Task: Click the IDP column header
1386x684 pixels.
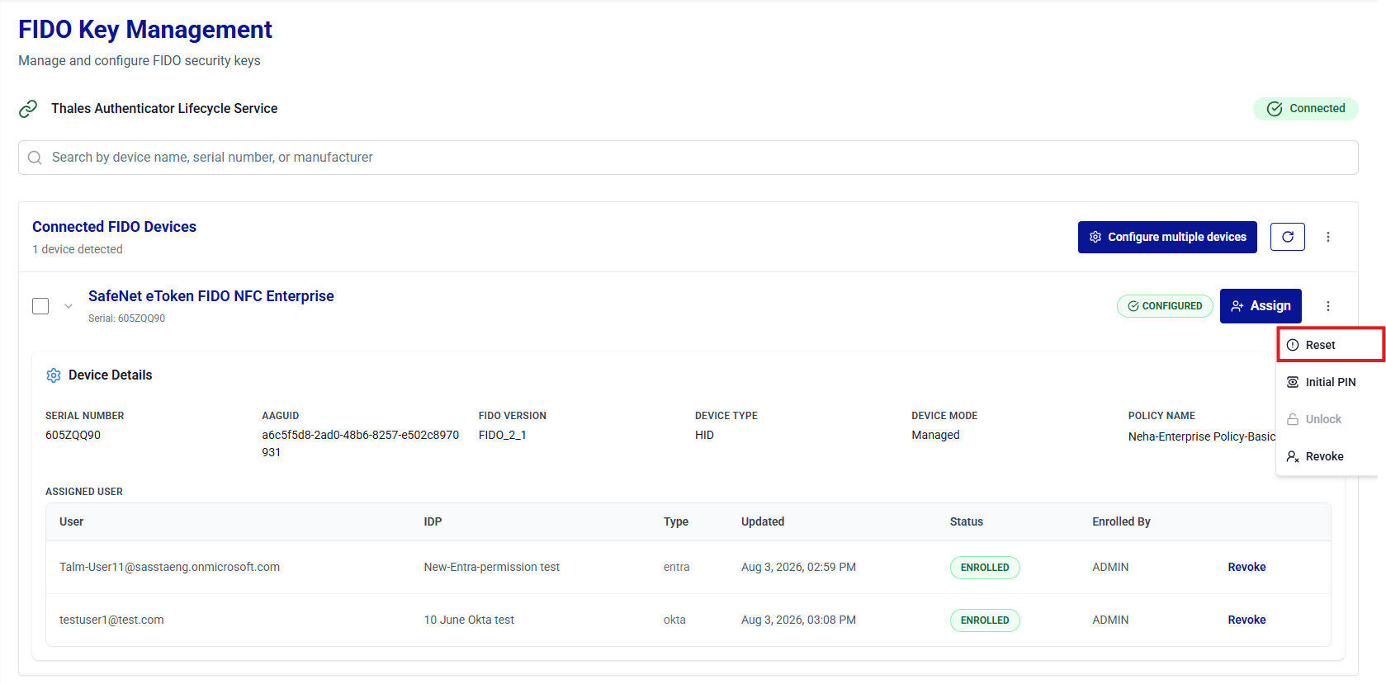Action: click(x=433, y=521)
